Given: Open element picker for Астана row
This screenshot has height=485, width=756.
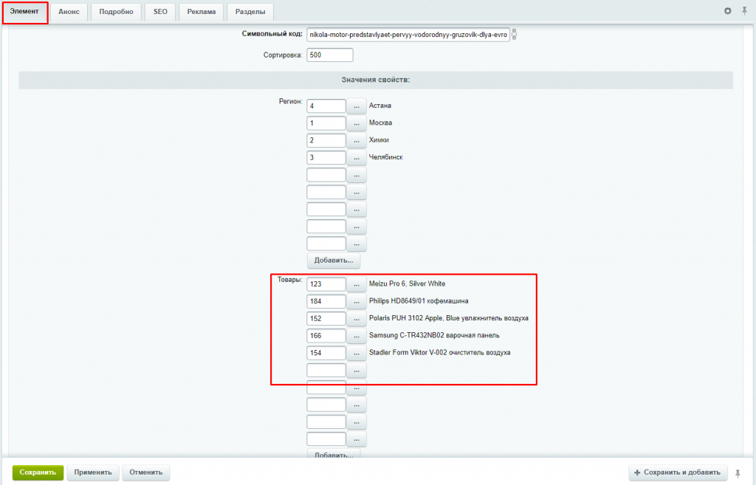Looking at the screenshot, I should point(357,106).
